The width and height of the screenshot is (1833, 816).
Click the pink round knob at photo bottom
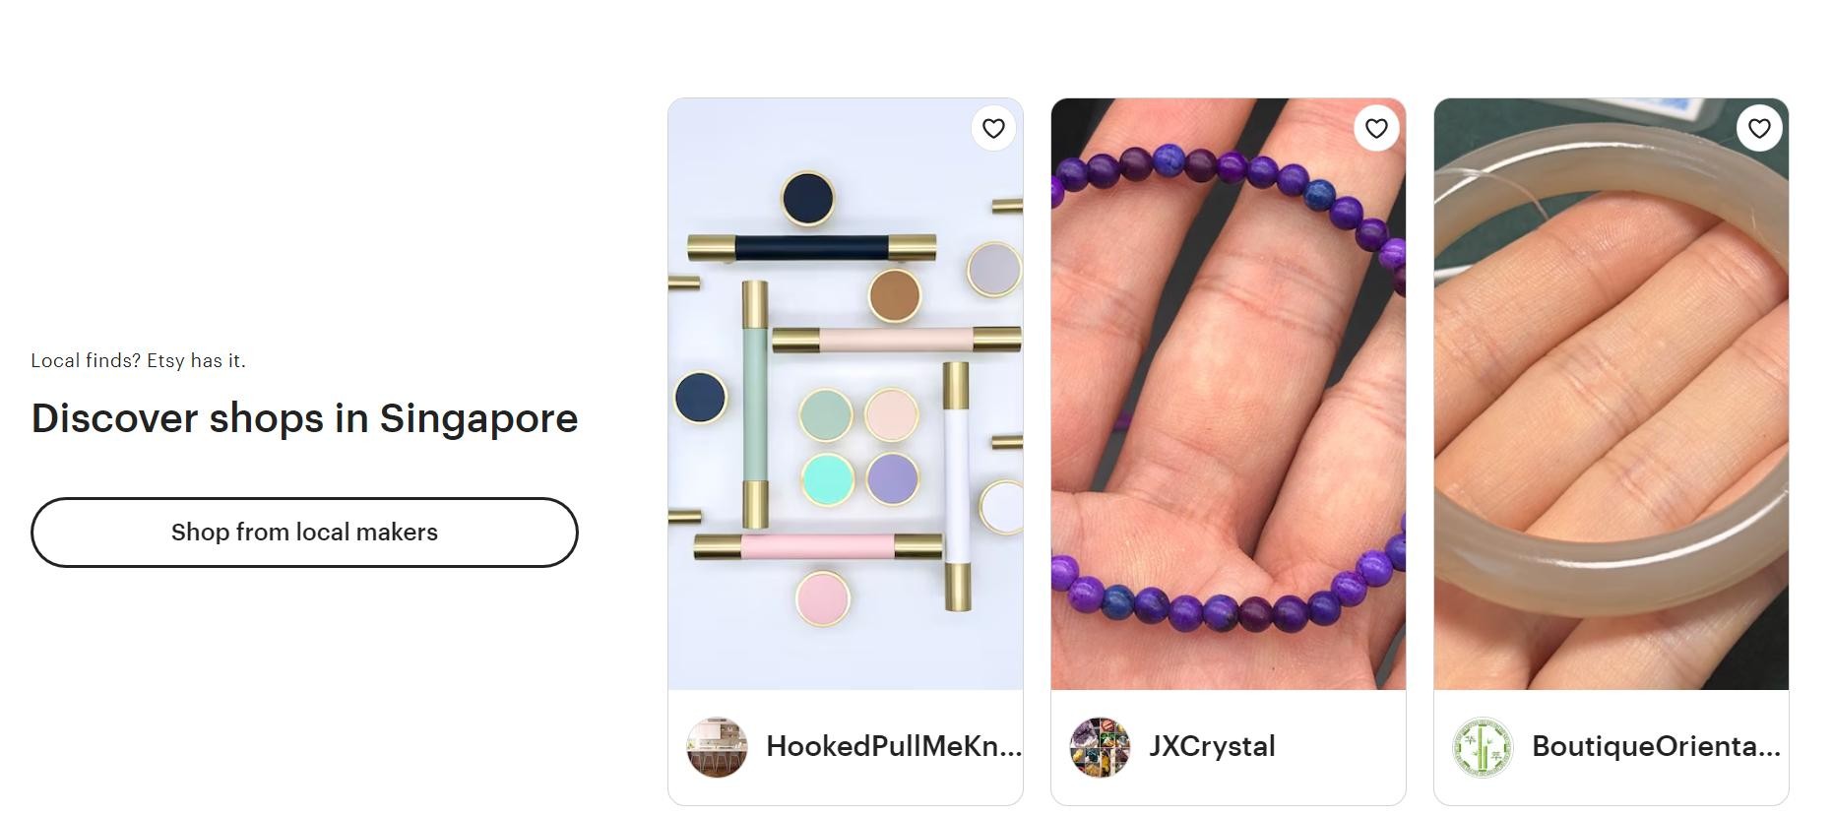coord(823,597)
